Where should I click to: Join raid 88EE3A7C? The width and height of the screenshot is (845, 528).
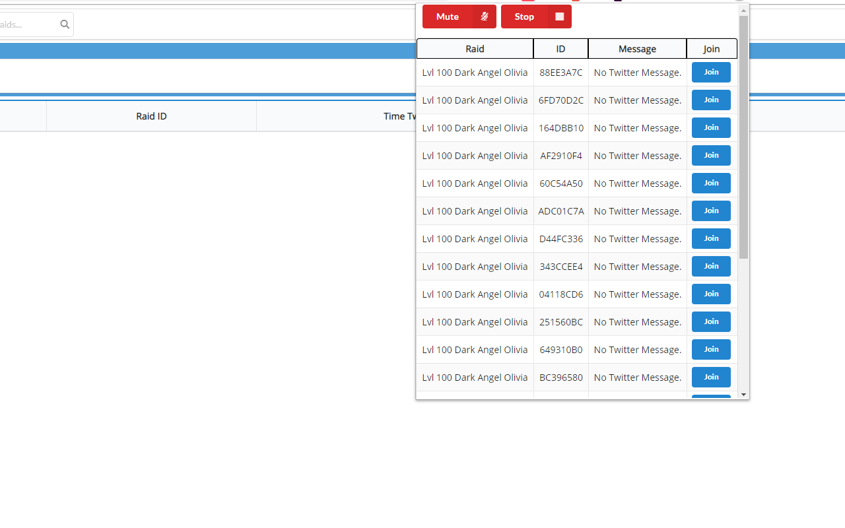pyautogui.click(x=711, y=72)
